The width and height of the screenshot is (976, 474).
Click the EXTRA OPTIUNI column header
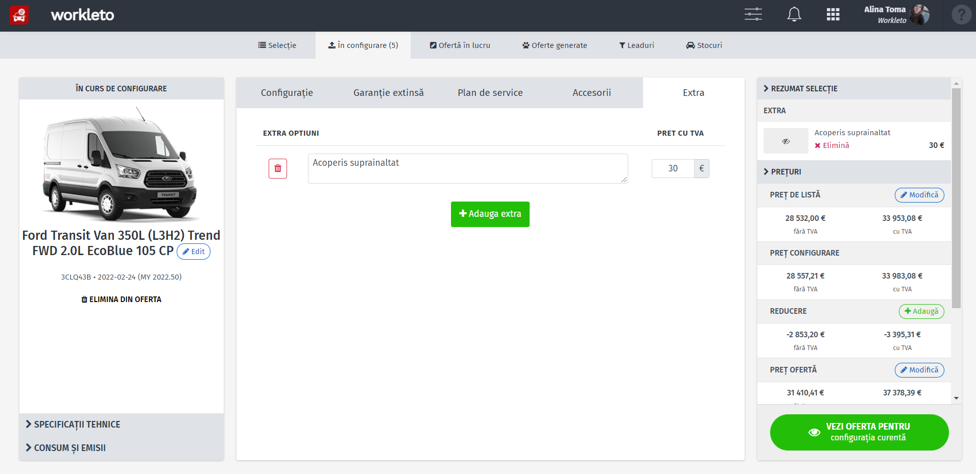coord(291,133)
